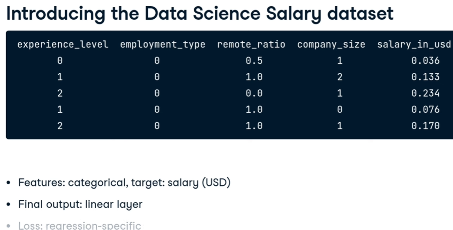
Task: Click the salary value 0.036
Action: (425, 61)
